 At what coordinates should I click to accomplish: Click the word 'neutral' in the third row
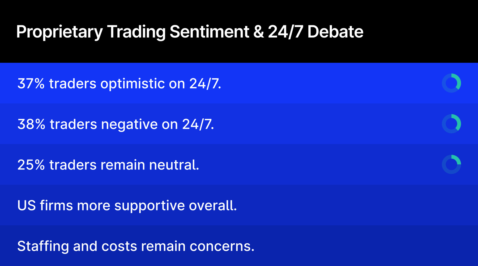[x=174, y=165]
